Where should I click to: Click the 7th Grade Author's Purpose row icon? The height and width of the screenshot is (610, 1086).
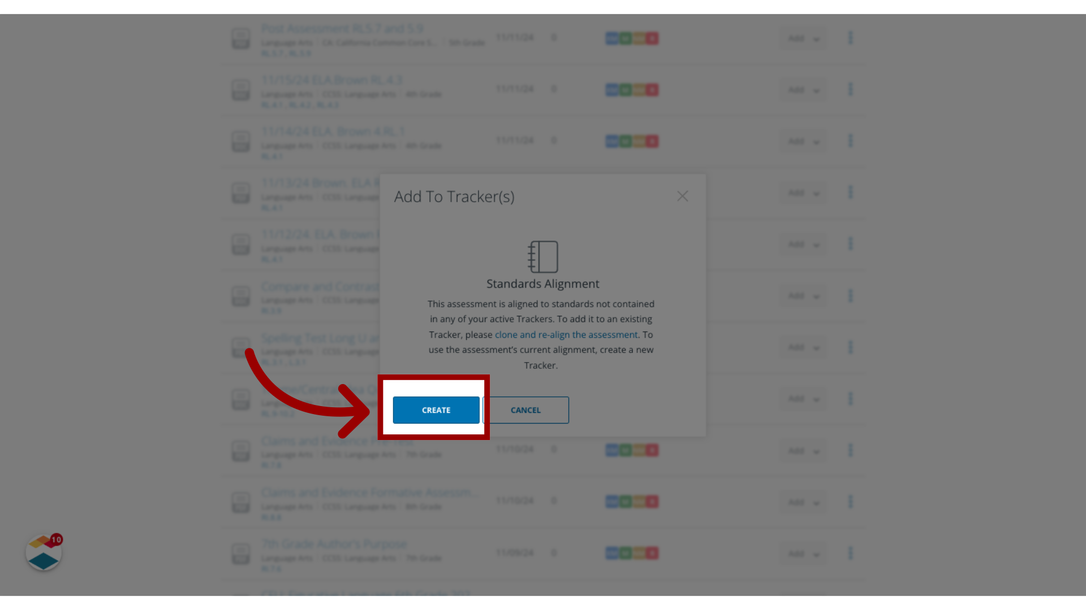pos(241,554)
